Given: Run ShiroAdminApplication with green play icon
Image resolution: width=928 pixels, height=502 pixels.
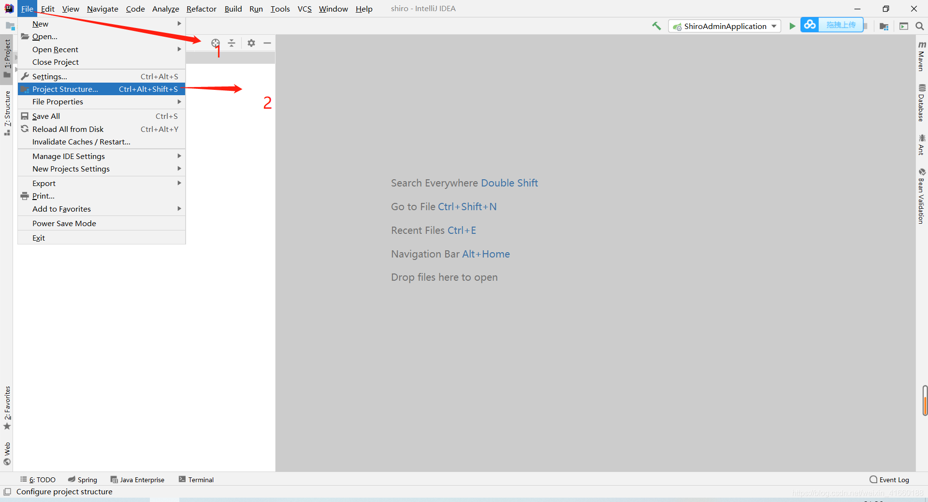Looking at the screenshot, I should [792, 26].
